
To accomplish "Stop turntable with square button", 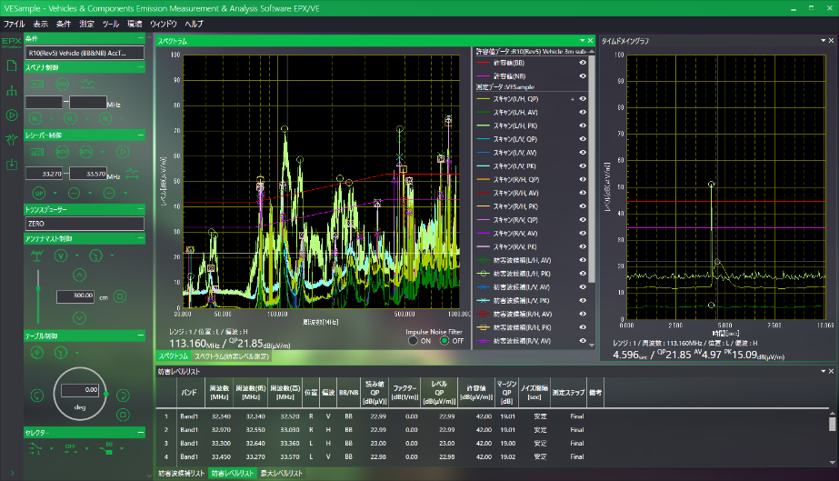I will 123,415.
